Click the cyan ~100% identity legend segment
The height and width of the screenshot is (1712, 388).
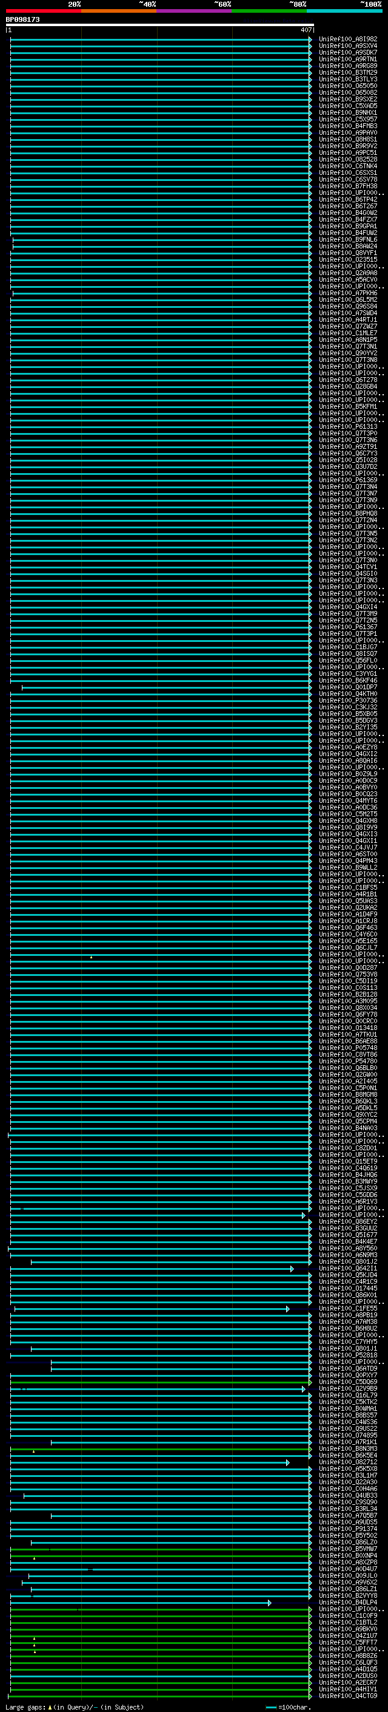tap(344, 11)
